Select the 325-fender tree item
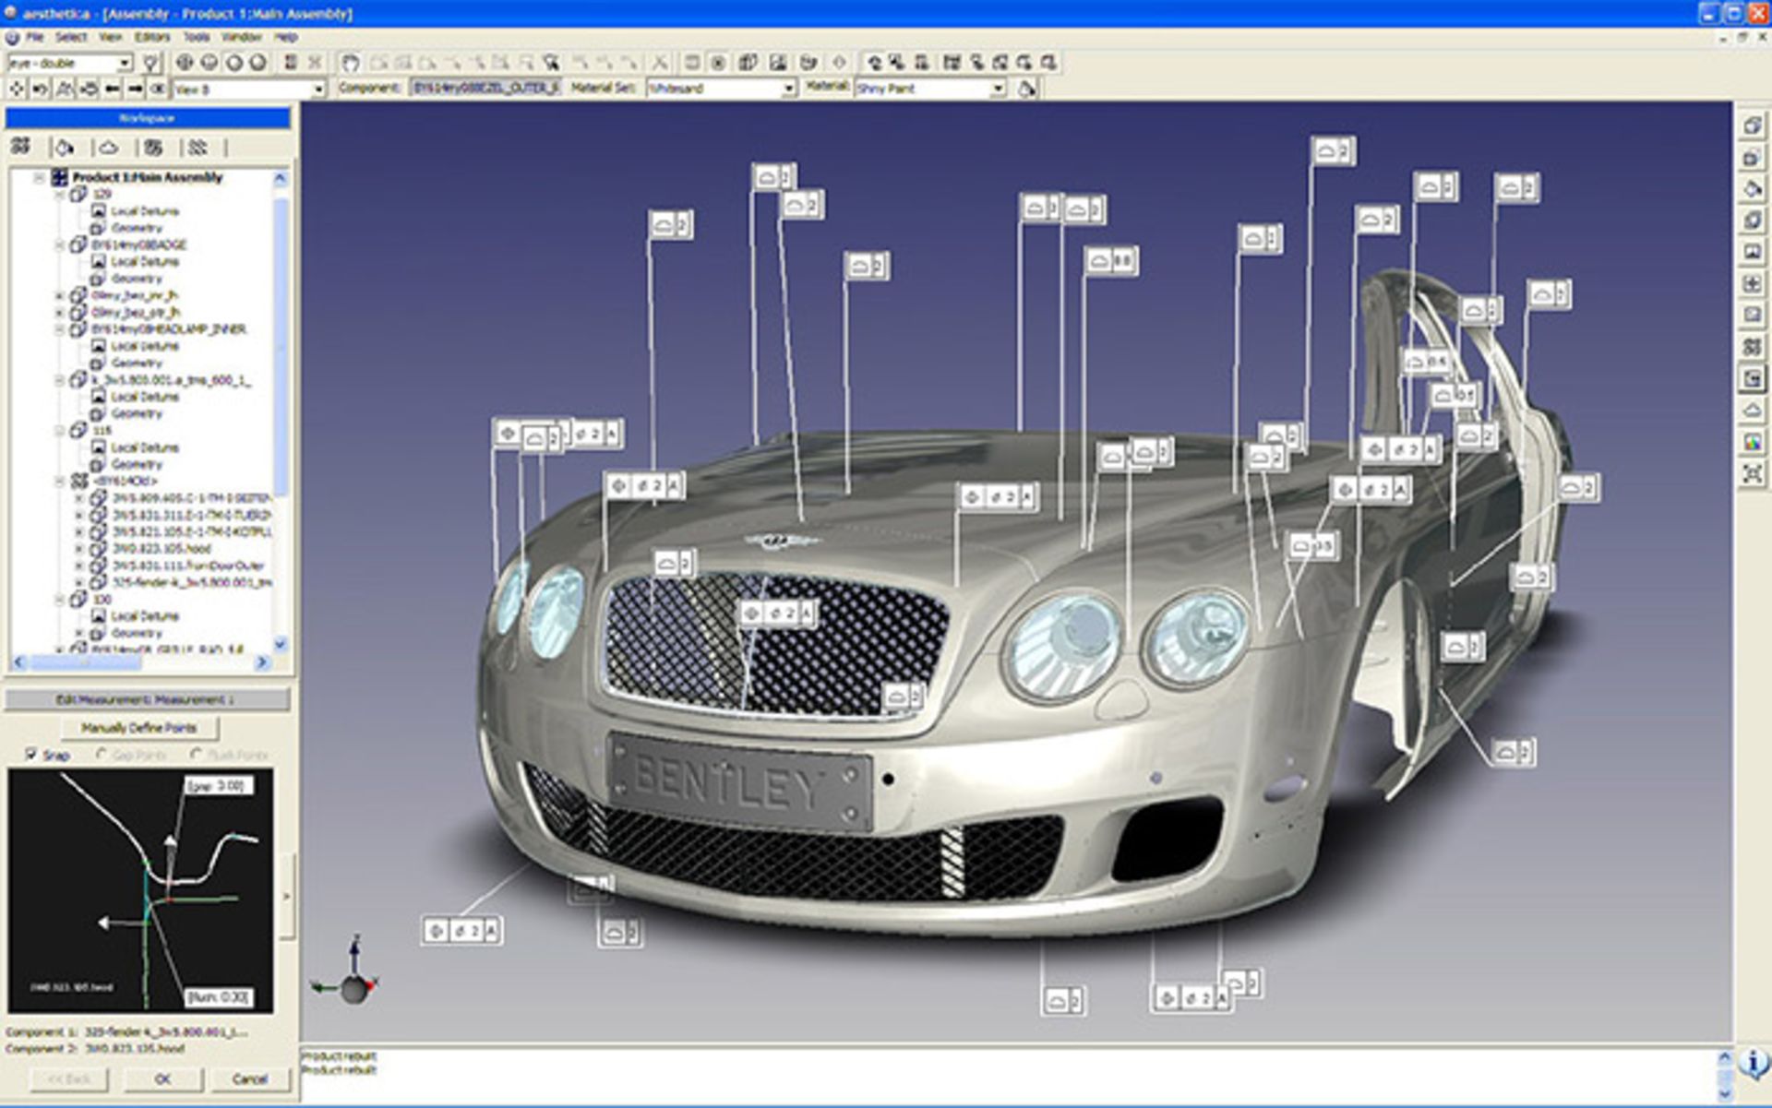Viewport: 1772px width, 1108px height. coord(192,582)
